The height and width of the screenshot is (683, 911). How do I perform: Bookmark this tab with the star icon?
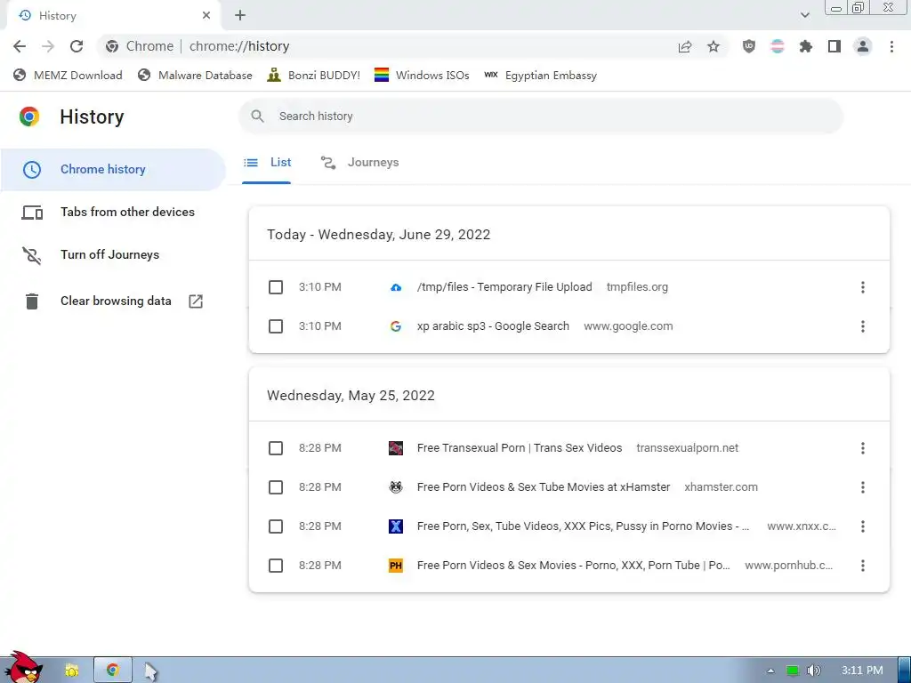pyautogui.click(x=713, y=46)
